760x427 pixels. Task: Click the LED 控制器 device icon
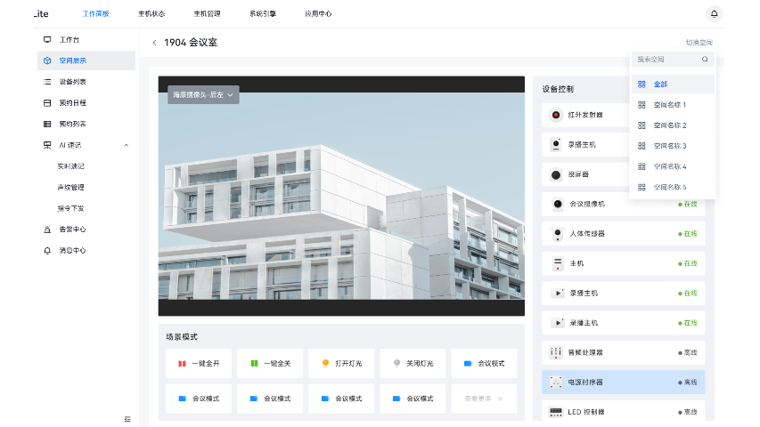556,412
